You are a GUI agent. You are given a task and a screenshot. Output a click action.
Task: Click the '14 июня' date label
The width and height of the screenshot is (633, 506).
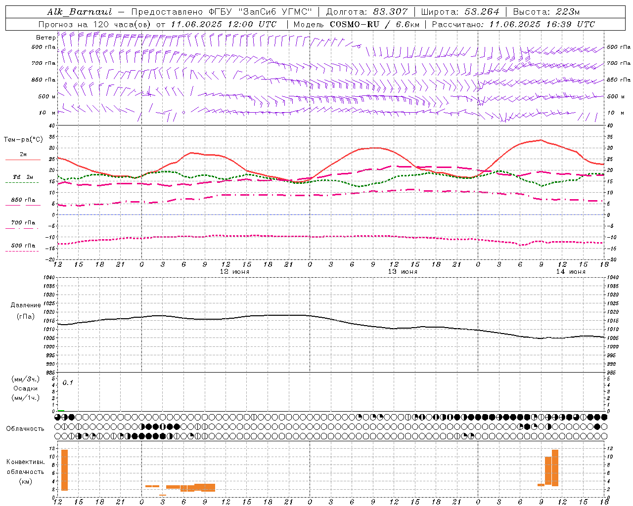(571, 272)
